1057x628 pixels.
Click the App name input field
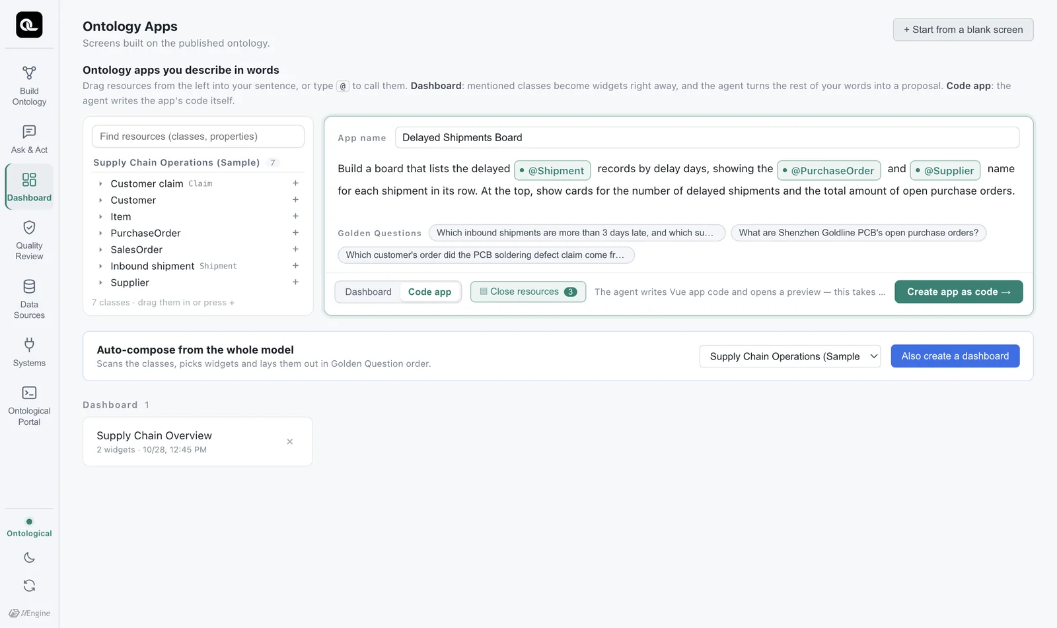[x=707, y=137]
